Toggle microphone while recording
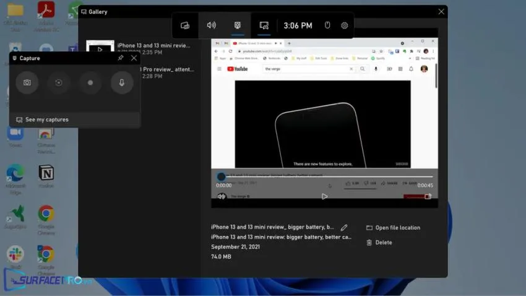This screenshot has width=526, height=296. (x=122, y=82)
